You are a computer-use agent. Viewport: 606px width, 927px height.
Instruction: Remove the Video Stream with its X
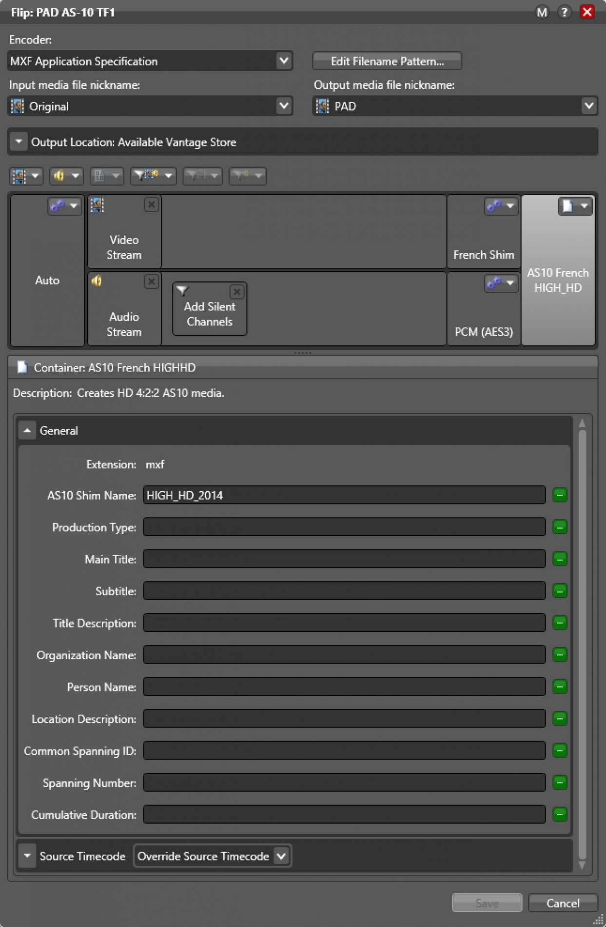point(151,204)
